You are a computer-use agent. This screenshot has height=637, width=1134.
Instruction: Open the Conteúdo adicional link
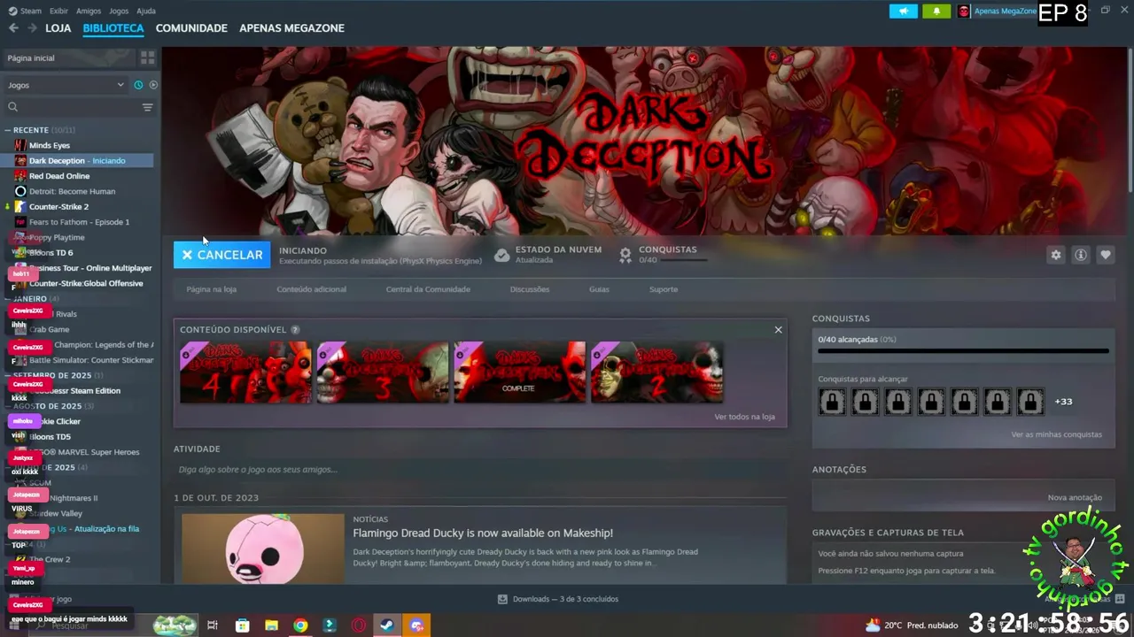311,289
